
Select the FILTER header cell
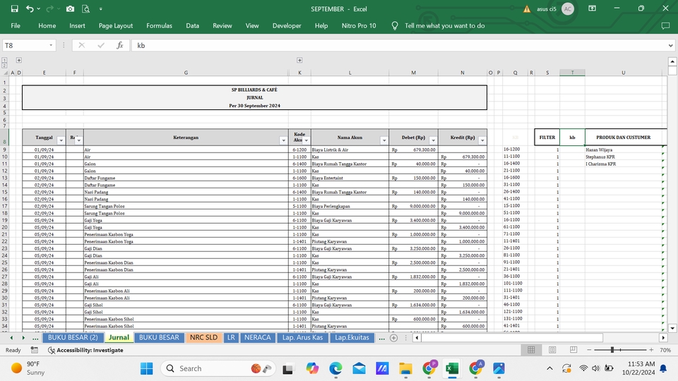point(547,138)
